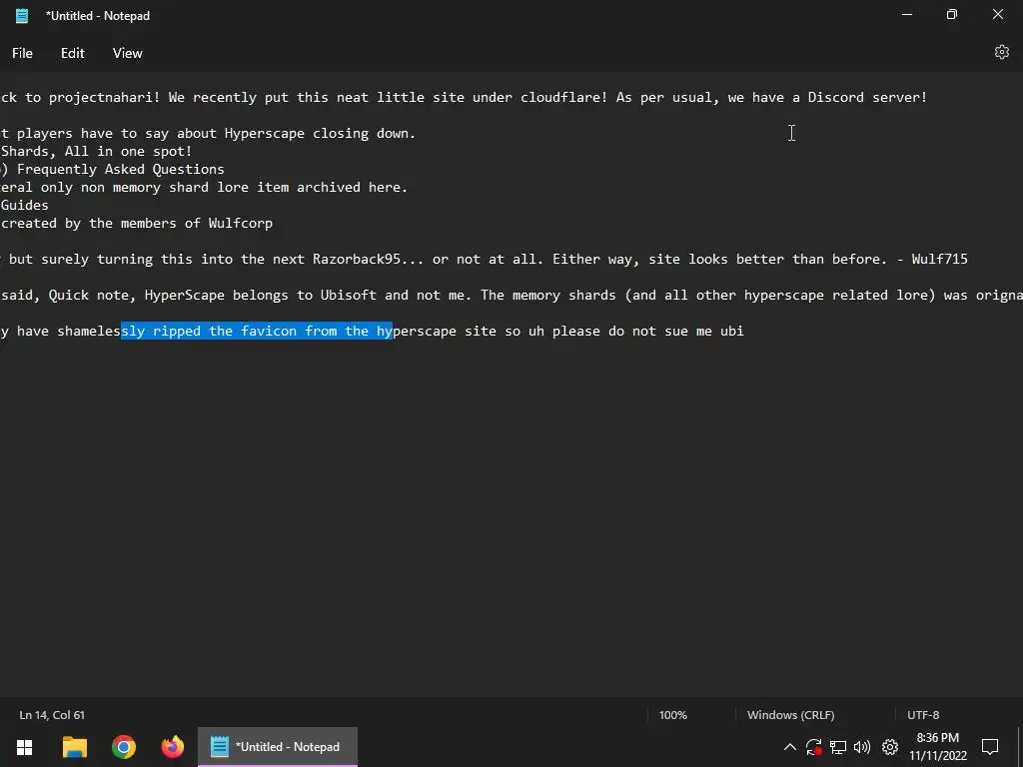Open Firefox from taskbar

click(173, 747)
